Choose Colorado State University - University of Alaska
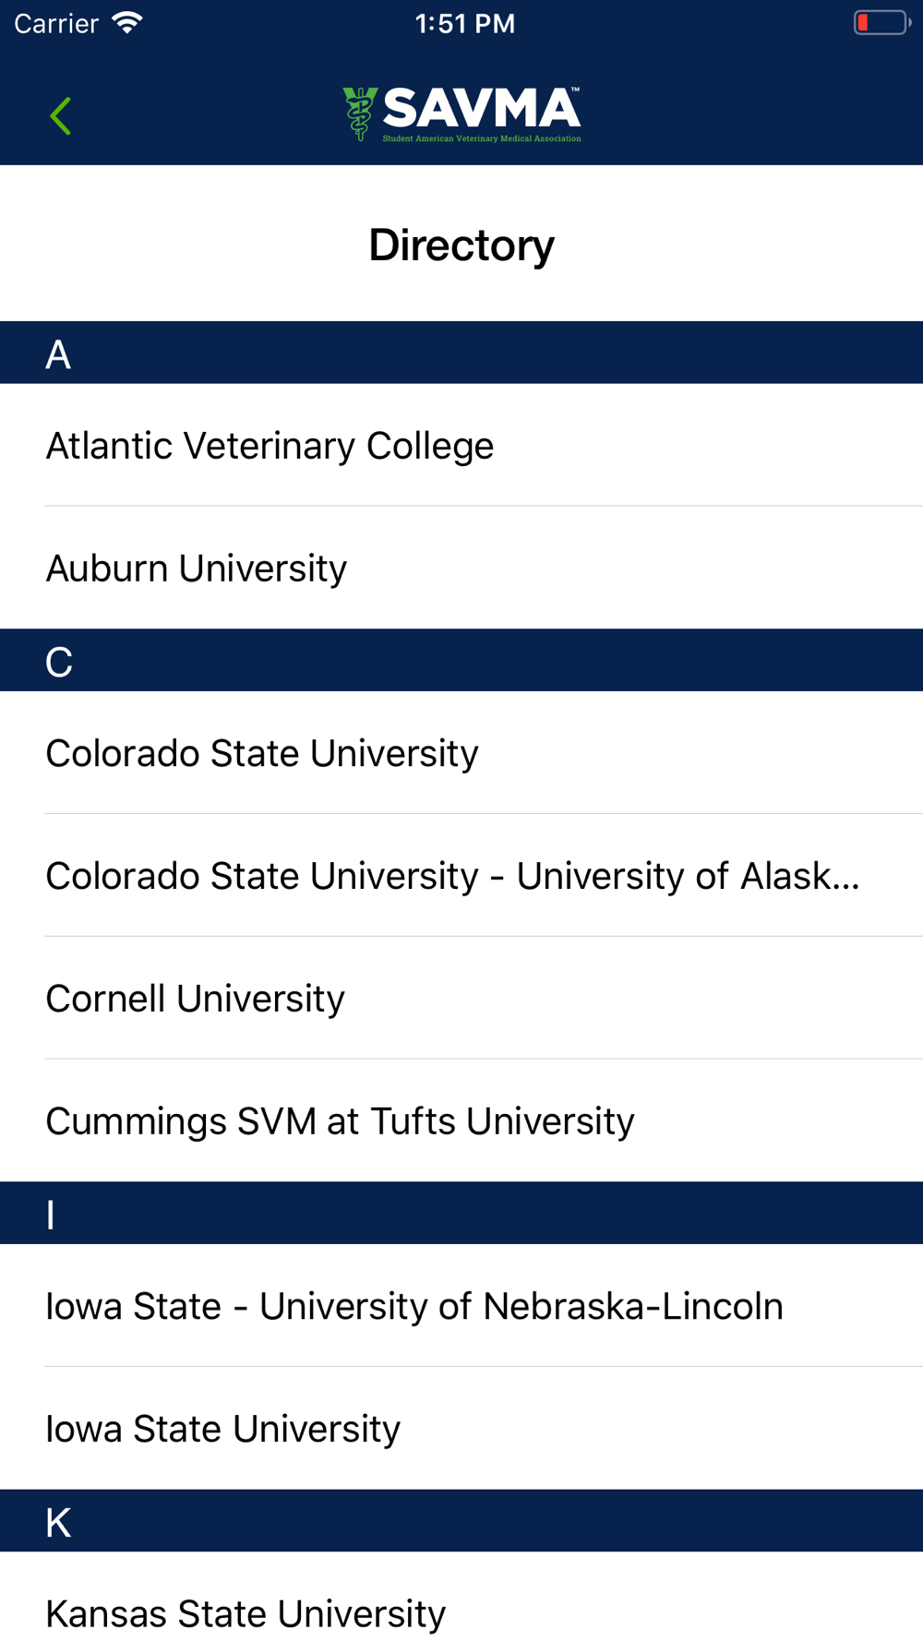Viewport: 923px width, 1641px height. pos(461,875)
